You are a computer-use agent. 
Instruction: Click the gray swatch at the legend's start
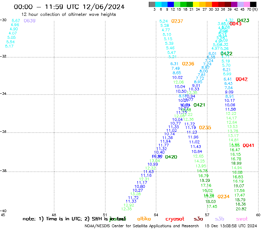(x=152, y=4)
